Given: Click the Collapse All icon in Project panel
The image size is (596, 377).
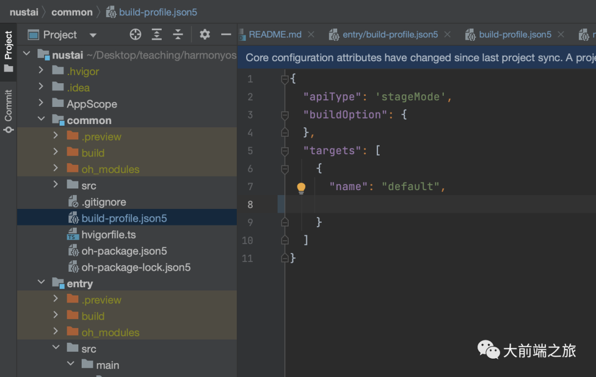Looking at the screenshot, I should point(178,35).
